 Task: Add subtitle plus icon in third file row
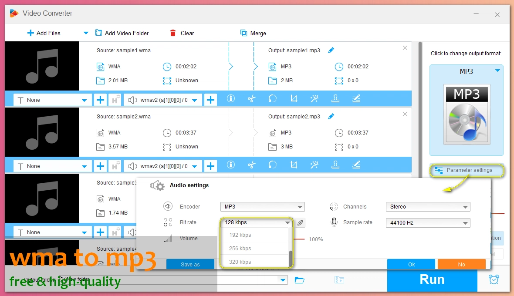click(100, 232)
